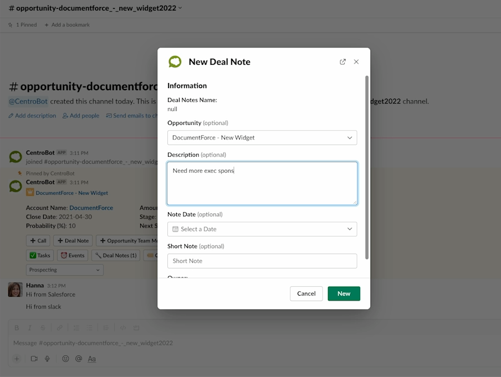Click the plus attachment icon in composer
Image resolution: width=501 pixels, height=377 pixels.
(x=17, y=359)
